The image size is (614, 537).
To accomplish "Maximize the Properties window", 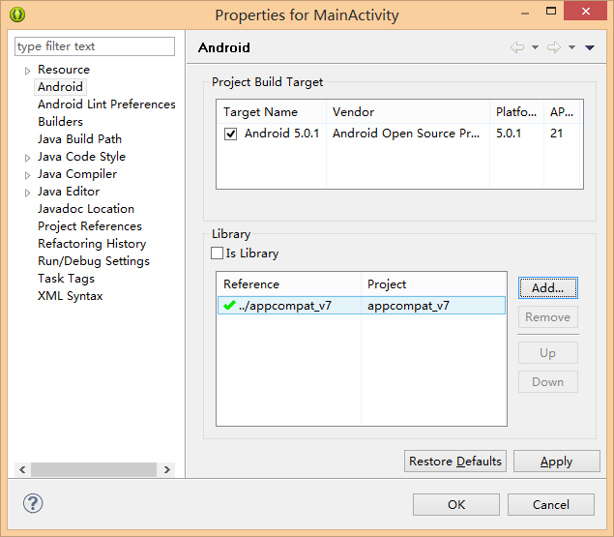I will point(551,11).
